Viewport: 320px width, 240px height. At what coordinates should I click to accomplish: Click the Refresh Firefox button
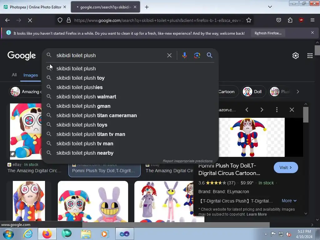pyautogui.click(x=268, y=33)
